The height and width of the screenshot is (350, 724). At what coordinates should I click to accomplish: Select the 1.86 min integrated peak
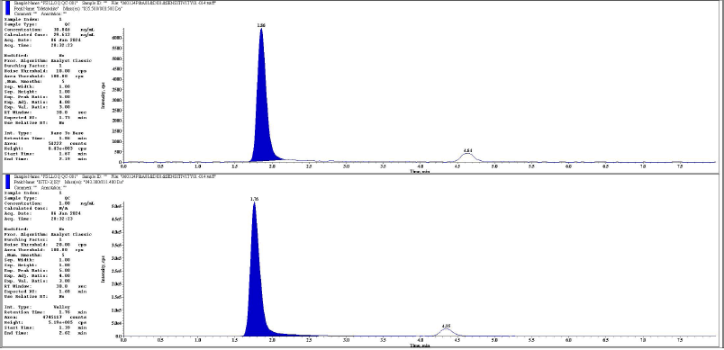(262, 115)
